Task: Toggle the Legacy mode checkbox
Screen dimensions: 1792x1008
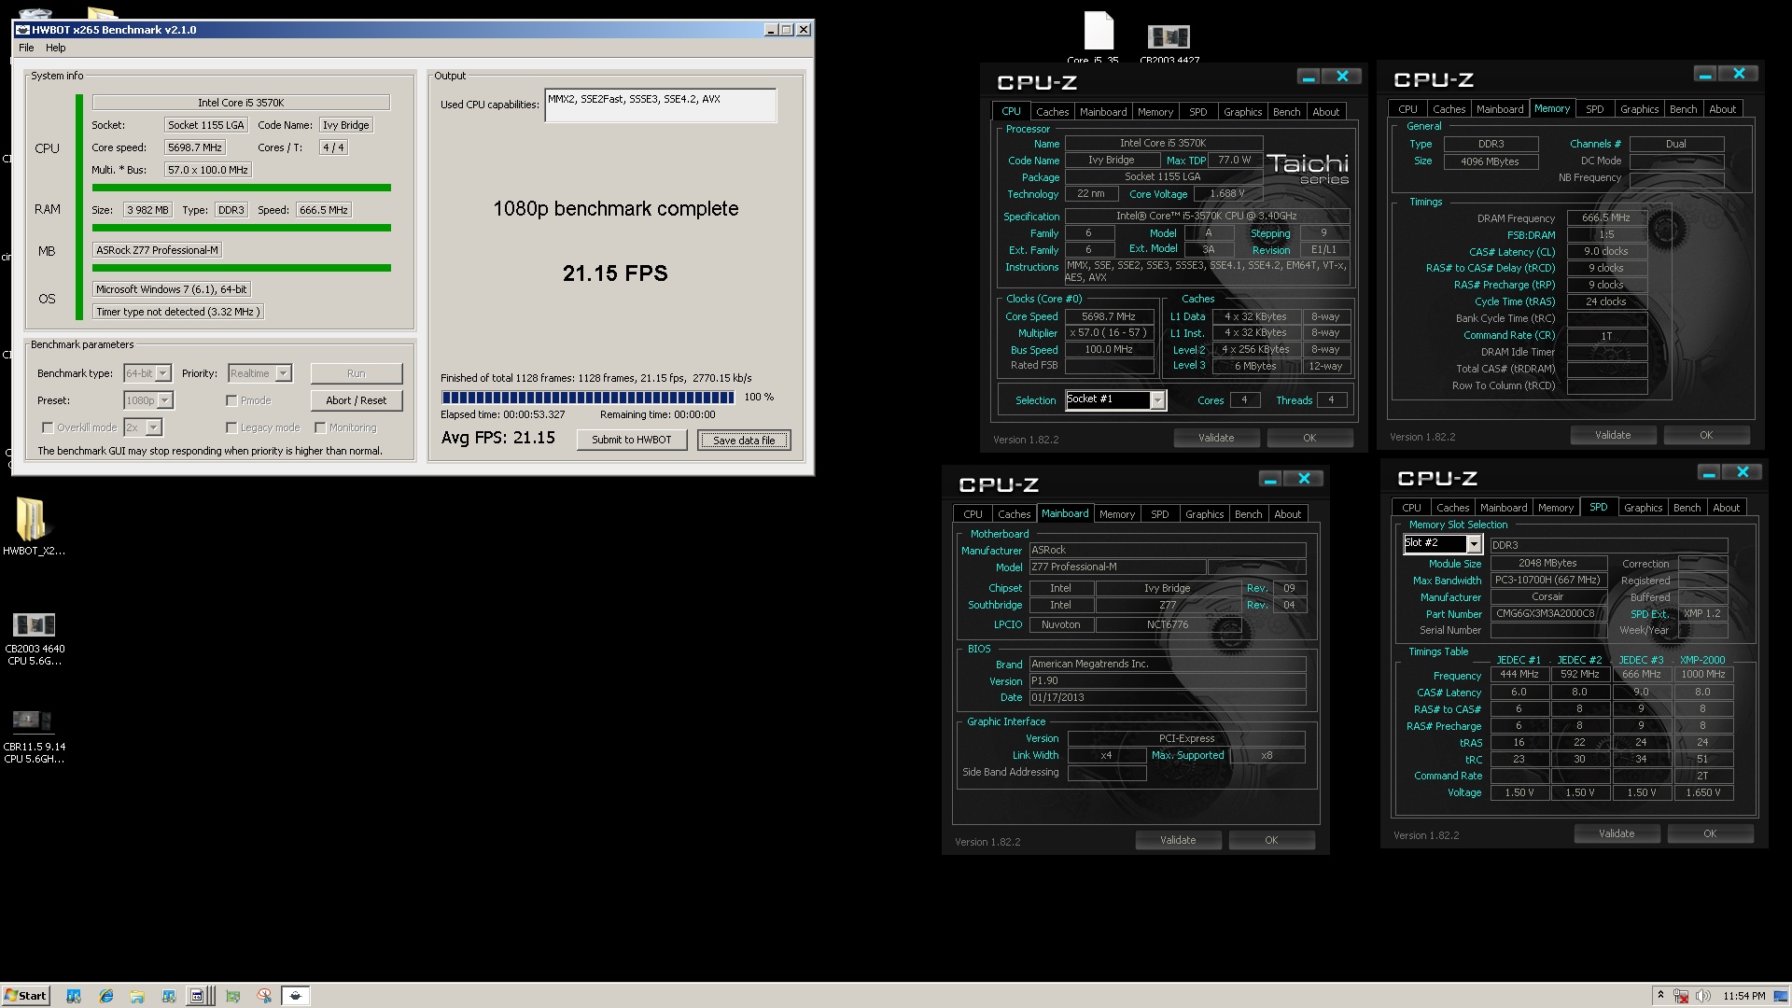Action: 231,427
